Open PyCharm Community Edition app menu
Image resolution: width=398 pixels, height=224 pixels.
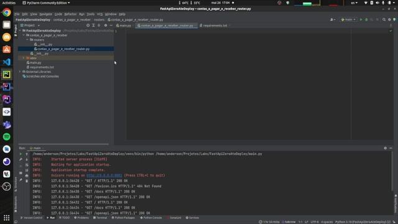point(46,2)
